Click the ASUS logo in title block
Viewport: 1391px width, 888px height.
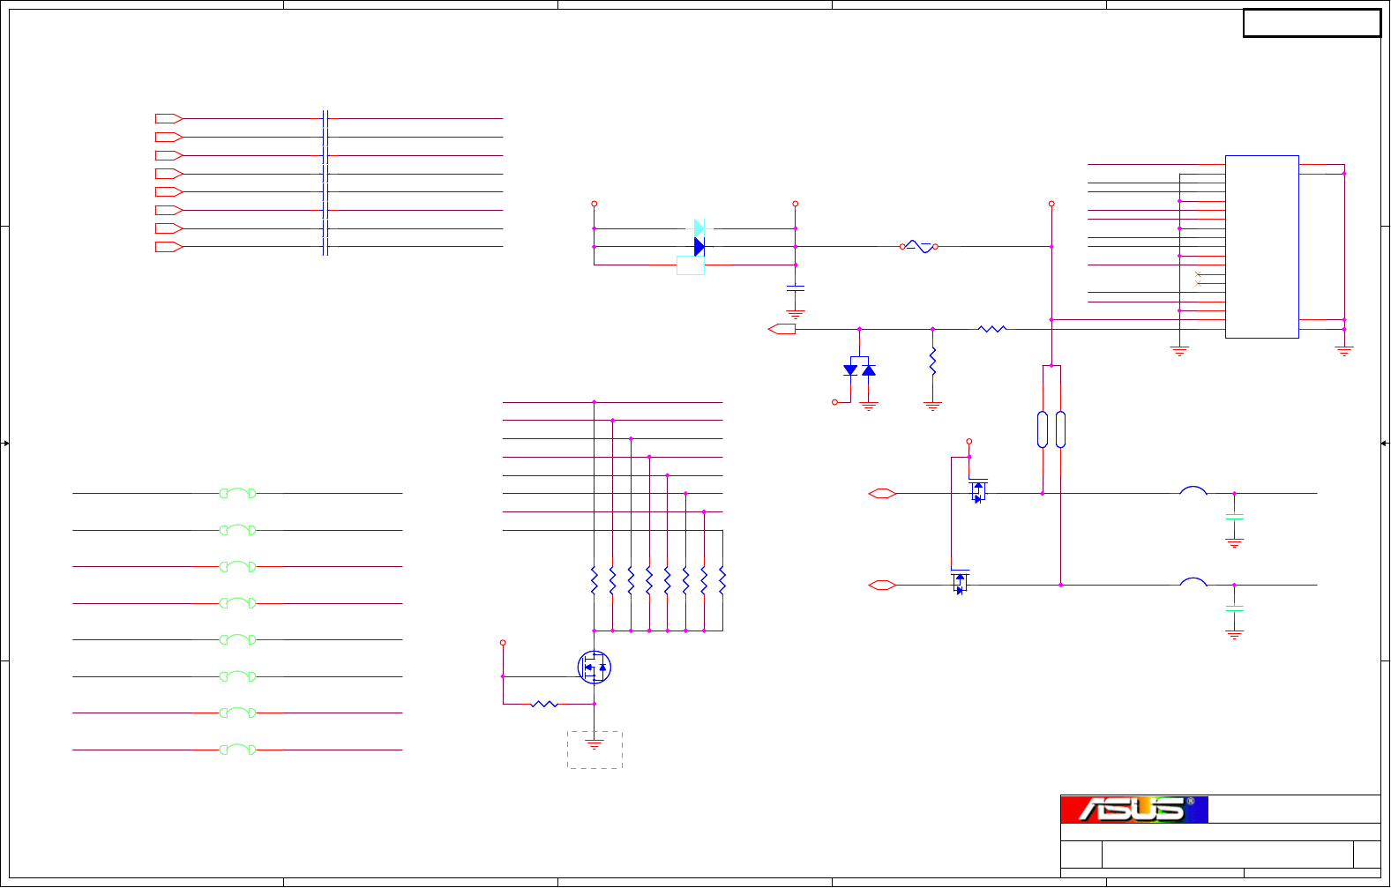pyautogui.click(x=1133, y=810)
